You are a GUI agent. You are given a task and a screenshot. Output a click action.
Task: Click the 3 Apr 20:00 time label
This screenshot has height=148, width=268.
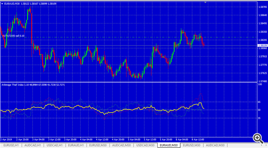(x=70, y=139)
